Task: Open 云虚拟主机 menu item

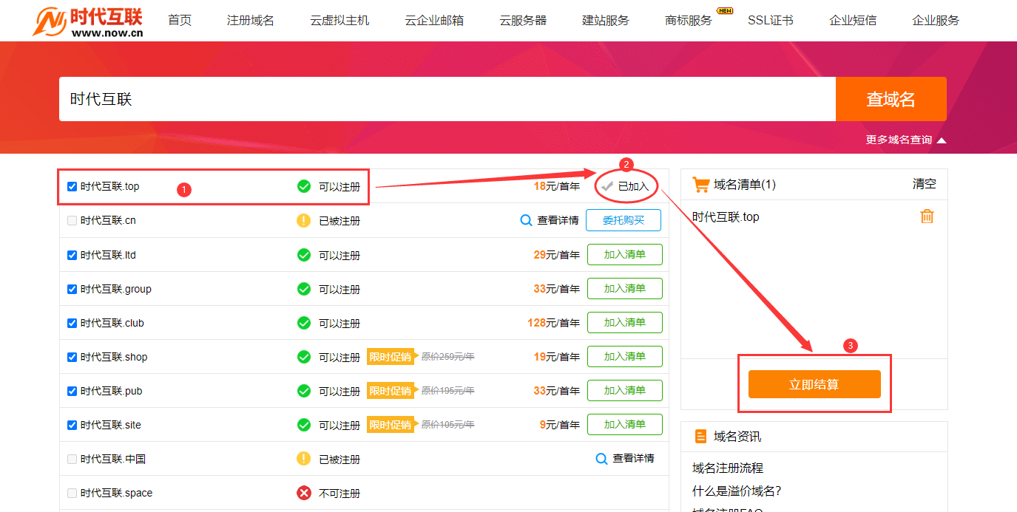Action: click(x=339, y=20)
